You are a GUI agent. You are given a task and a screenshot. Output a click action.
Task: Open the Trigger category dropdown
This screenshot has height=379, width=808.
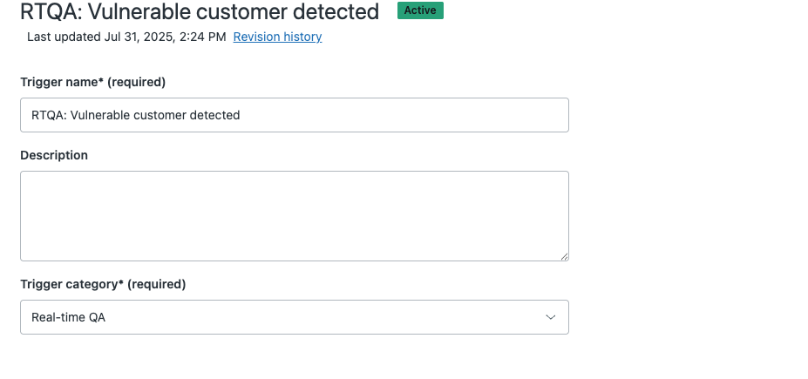(x=294, y=317)
